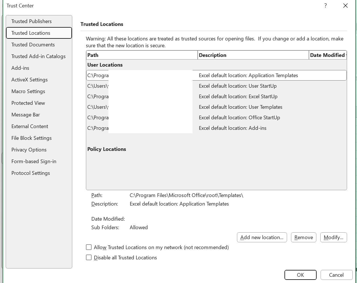This screenshot has width=357, height=283.
Task: Open the Add-ins section
Action: (39, 68)
